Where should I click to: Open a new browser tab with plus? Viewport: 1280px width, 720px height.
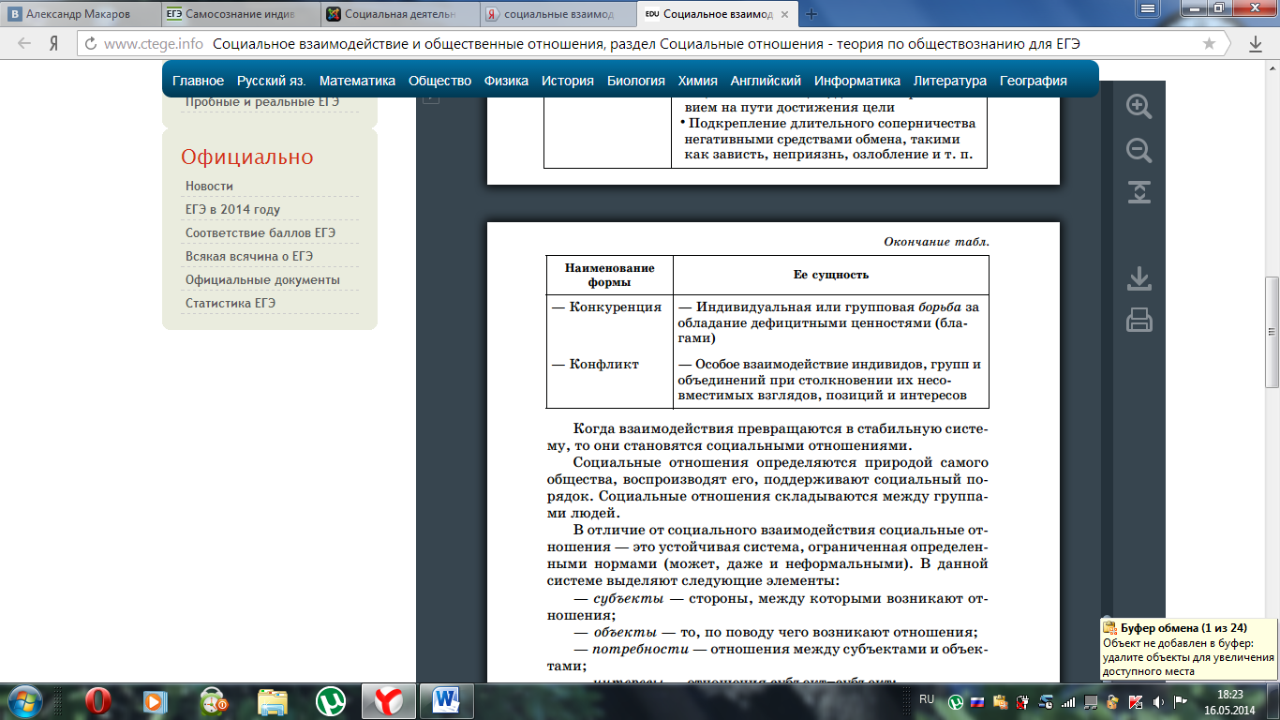click(x=811, y=14)
